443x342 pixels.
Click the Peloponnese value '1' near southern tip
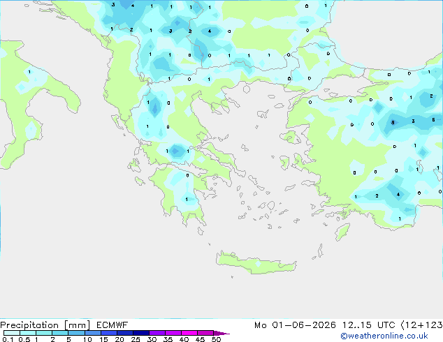pos(187,199)
